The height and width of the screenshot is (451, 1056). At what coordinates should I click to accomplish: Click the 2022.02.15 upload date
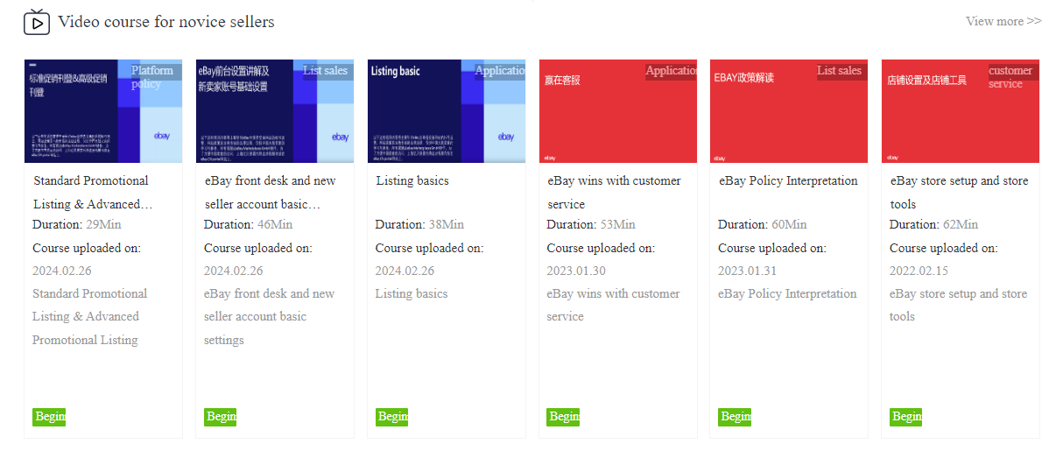point(919,271)
